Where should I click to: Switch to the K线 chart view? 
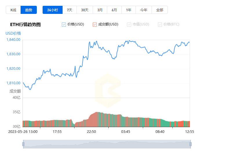pyautogui.click(x=13, y=10)
